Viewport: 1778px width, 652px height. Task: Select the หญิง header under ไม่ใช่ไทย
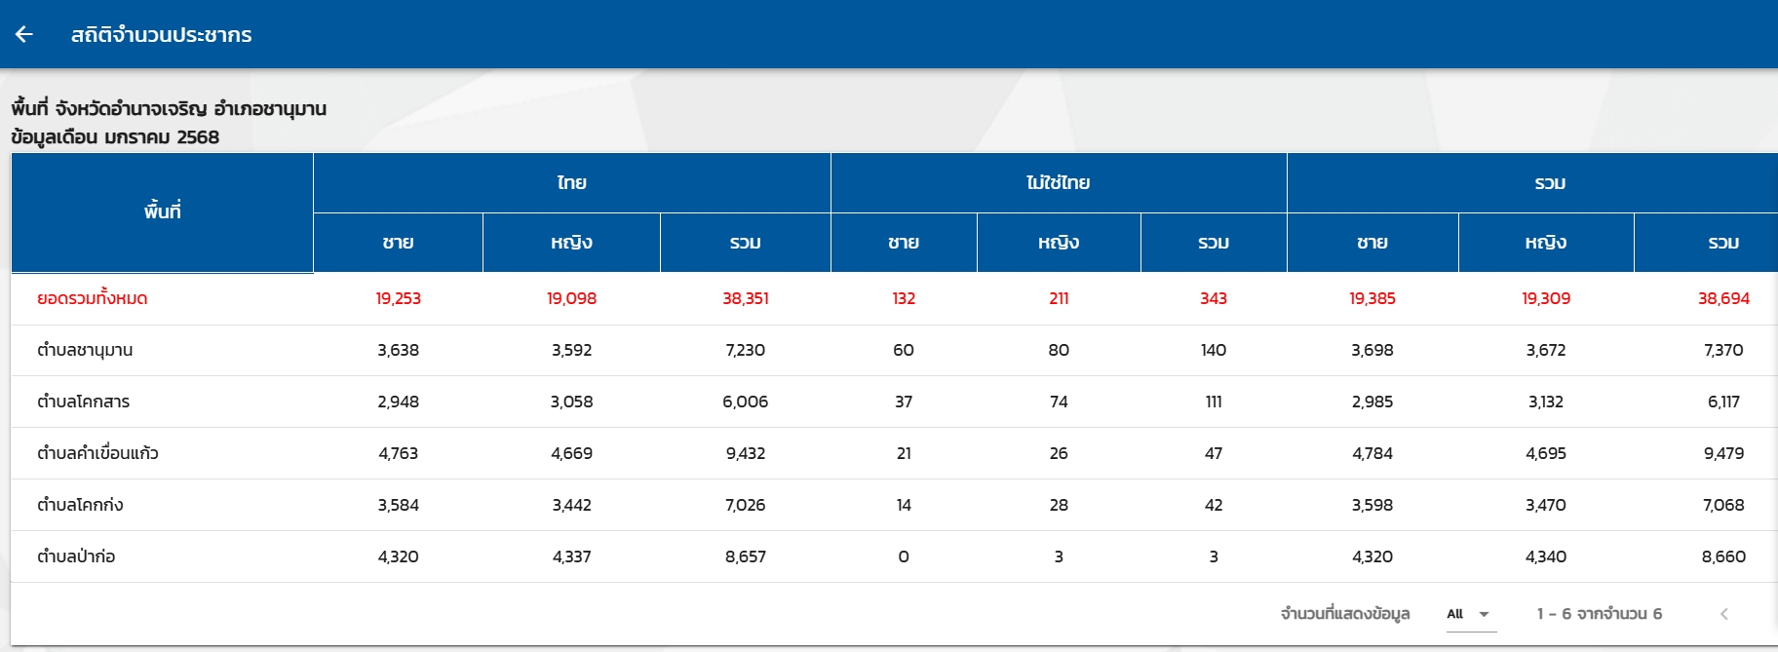pos(1058,243)
